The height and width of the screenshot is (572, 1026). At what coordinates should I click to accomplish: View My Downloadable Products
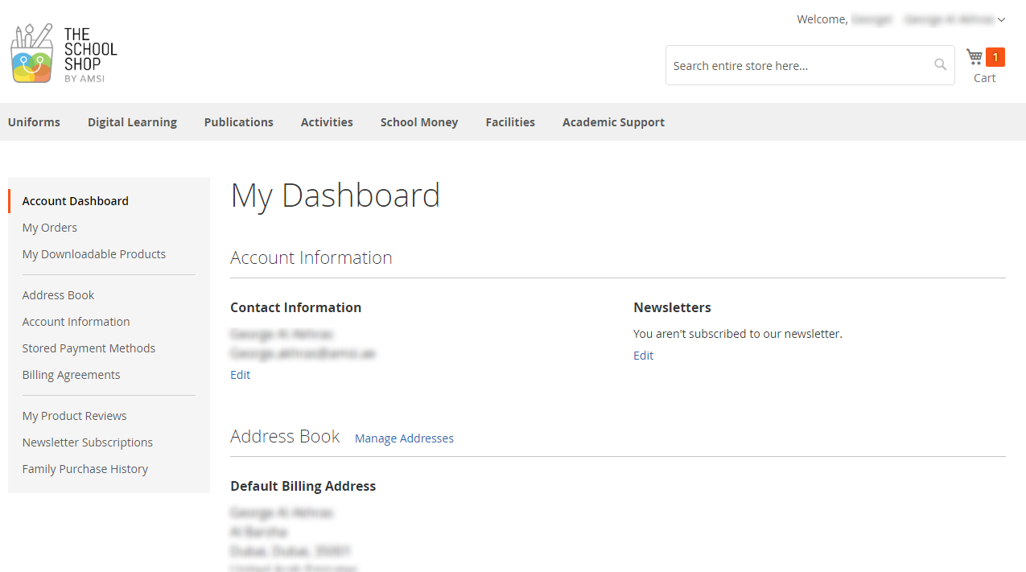(x=94, y=254)
